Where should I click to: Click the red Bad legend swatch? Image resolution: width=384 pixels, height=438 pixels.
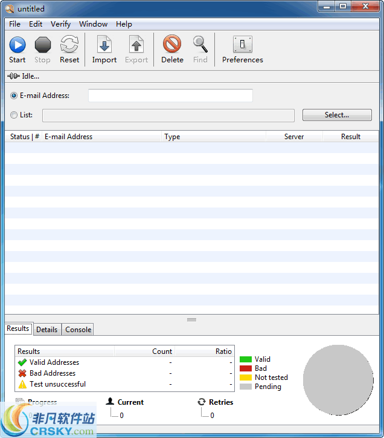[246, 368]
